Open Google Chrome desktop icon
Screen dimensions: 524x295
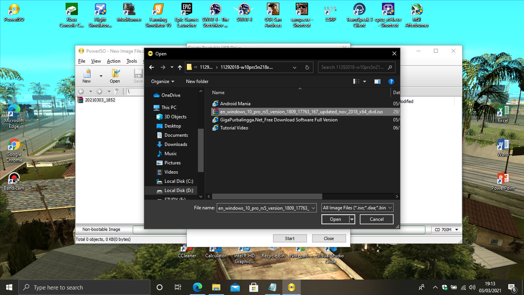tap(14, 151)
